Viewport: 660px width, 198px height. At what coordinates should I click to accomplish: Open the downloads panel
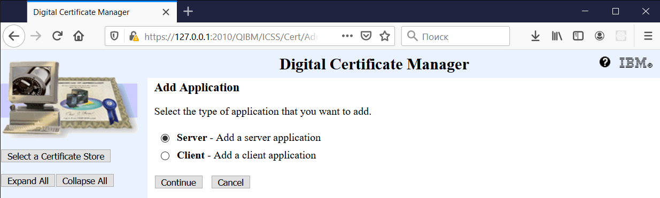pyautogui.click(x=535, y=36)
